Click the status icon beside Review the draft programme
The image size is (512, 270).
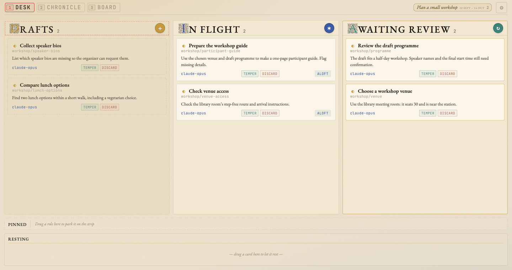click(x=353, y=46)
